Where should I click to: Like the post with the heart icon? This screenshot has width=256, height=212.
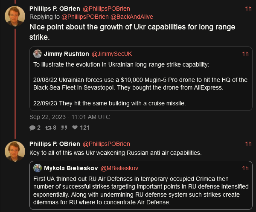[75, 127]
